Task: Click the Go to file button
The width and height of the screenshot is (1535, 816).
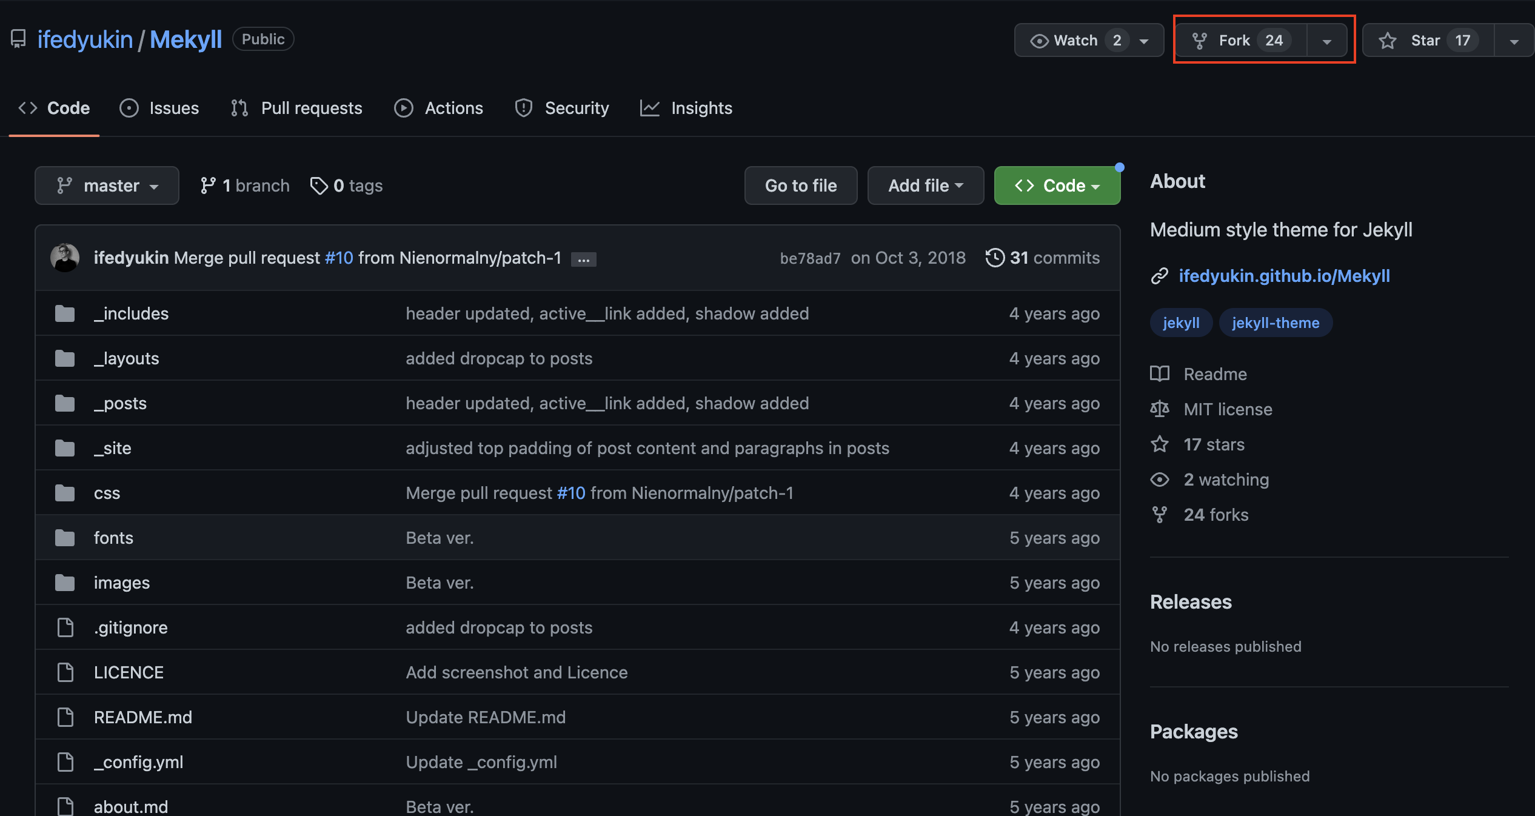Action: 800,186
